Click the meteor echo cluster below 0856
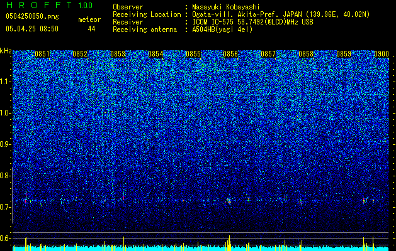The image size is (396, 251). [229, 201]
